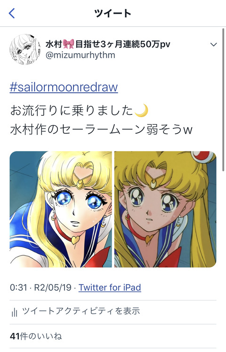Viewport: 226px width, 352px height.
Task: Click the crescent moon emoji in tweet
Action: pyautogui.click(x=141, y=111)
